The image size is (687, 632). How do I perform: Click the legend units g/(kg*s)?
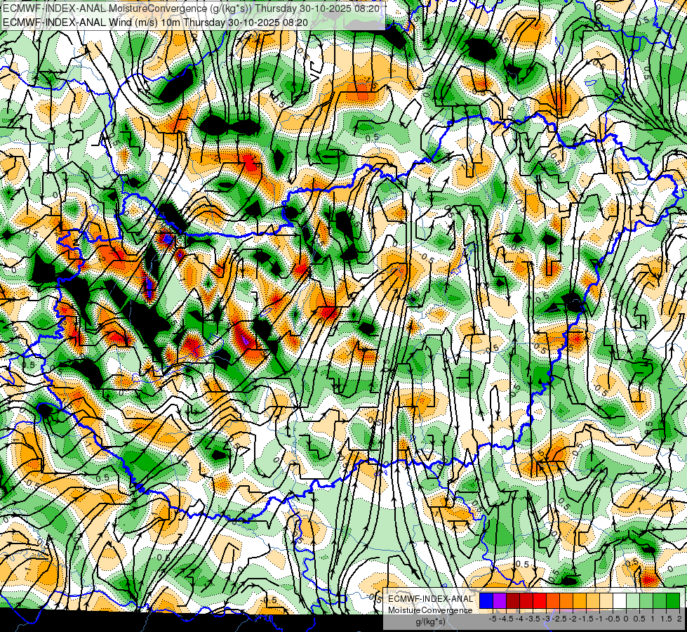(x=430, y=622)
